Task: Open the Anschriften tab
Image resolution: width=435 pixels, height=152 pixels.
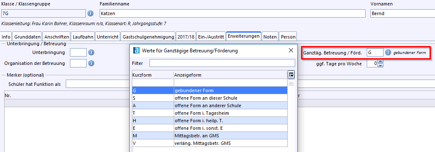Action: [57, 36]
